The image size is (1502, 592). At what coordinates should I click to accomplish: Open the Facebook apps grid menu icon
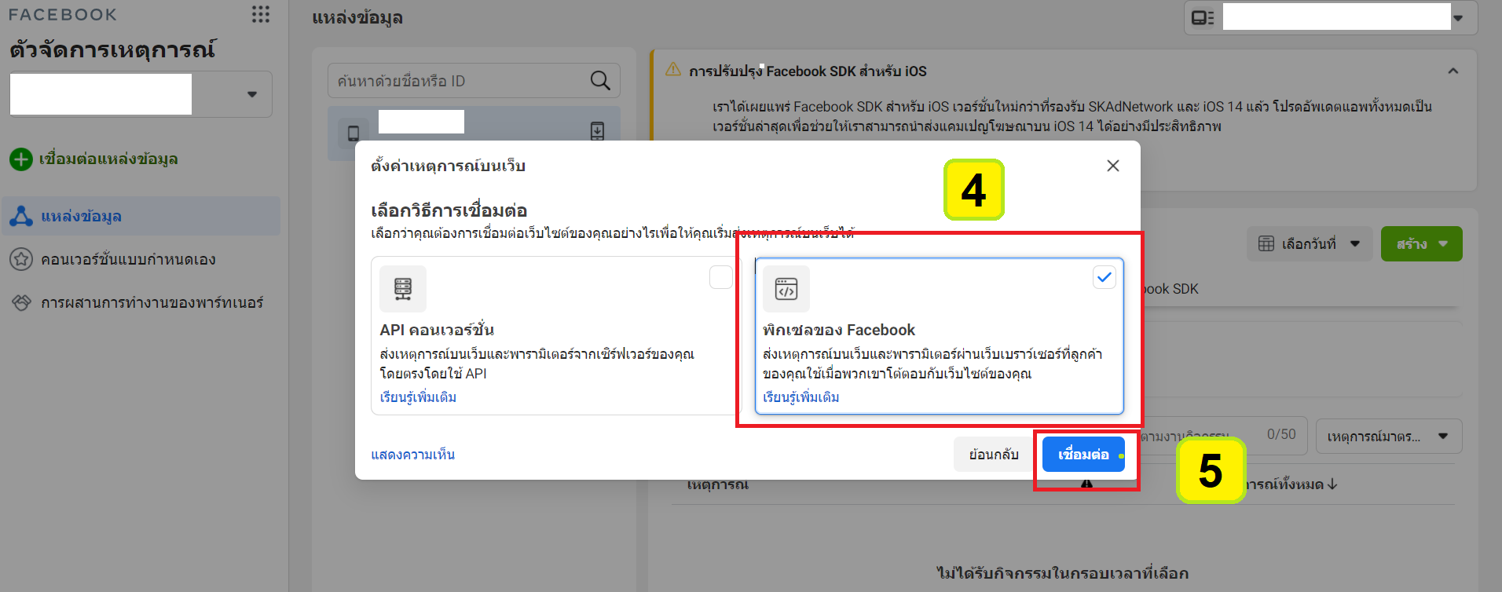(x=261, y=14)
